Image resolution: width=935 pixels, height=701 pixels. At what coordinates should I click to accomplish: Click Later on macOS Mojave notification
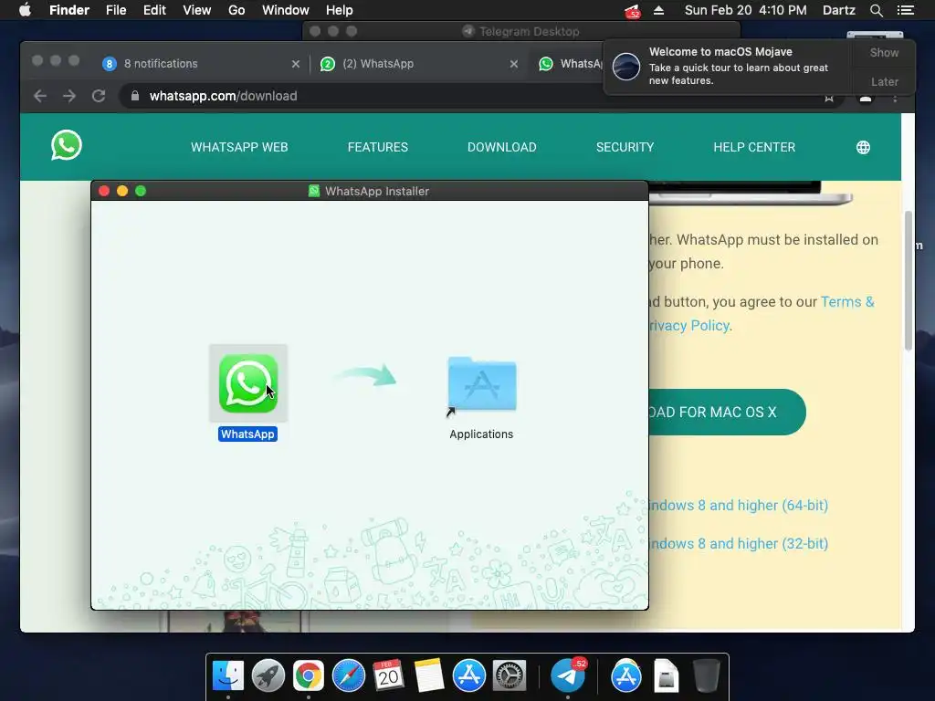(x=884, y=81)
